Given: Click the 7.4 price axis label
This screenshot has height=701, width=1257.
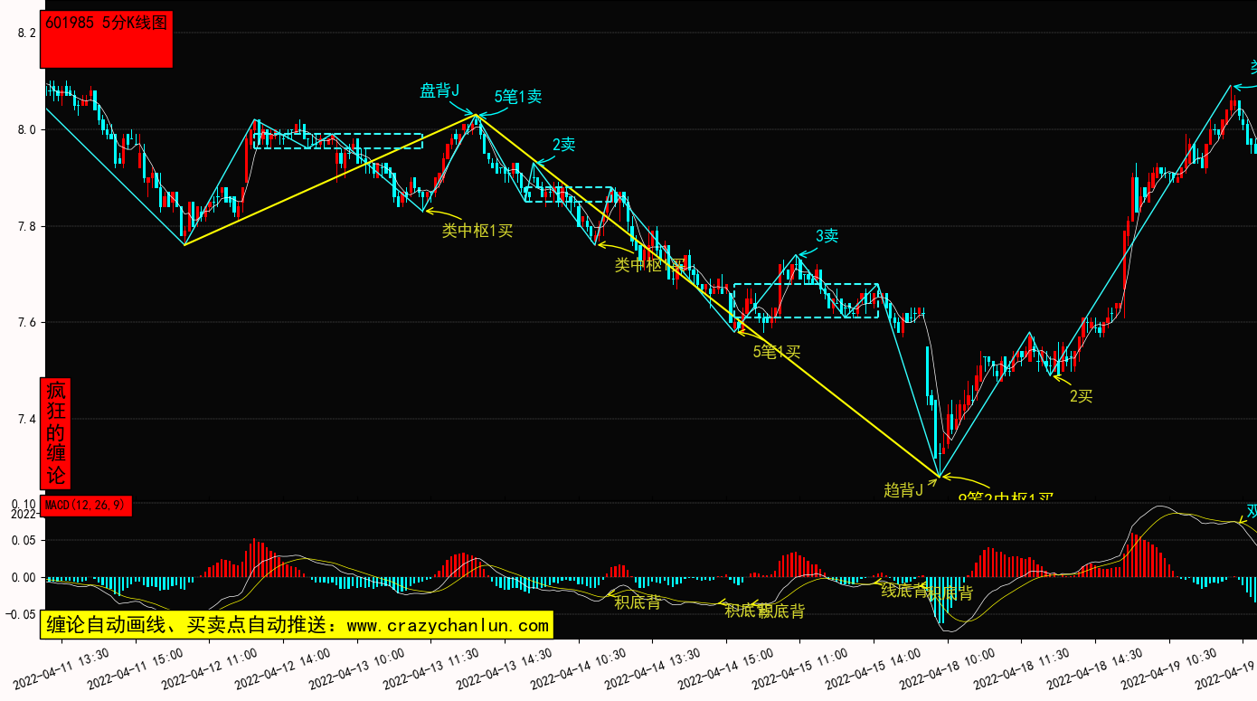Looking at the screenshot, I should 27,419.
